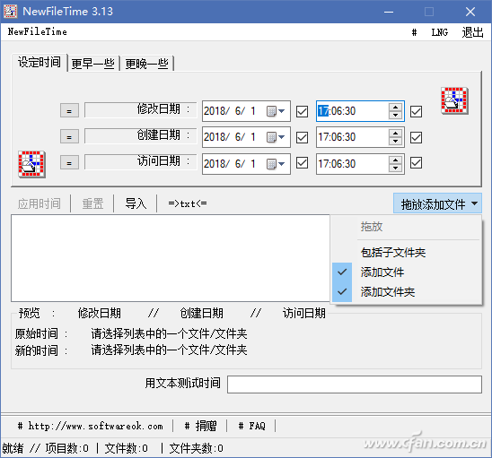
Task: Open the # menu in the menu bar
Action: (x=414, y=32)
